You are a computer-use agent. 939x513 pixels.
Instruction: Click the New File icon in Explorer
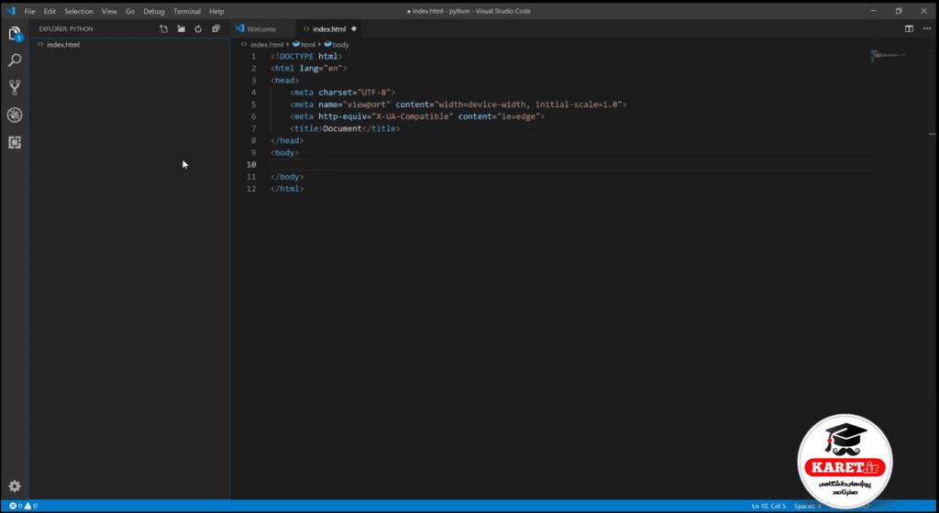tap(163, 28)
